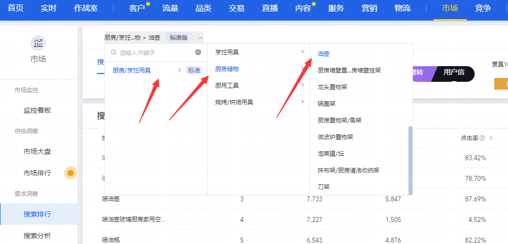This screenshot has height=244, width=508.
Task: Click the orange dot beside 市场排行
Action: 71,173
